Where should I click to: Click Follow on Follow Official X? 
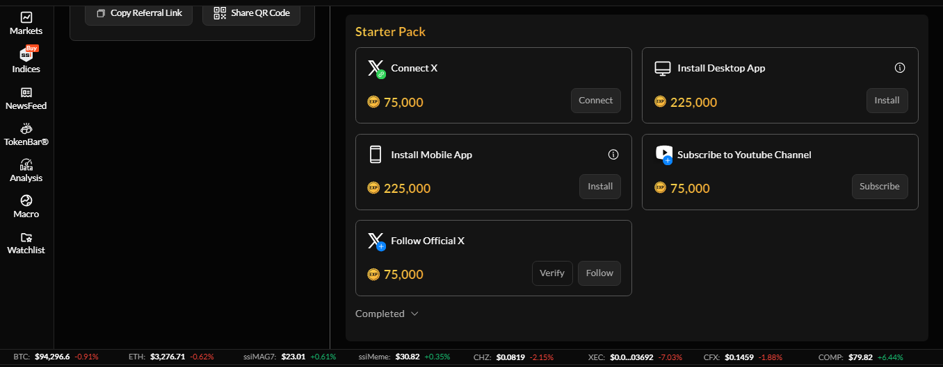(x=599, y=273)
